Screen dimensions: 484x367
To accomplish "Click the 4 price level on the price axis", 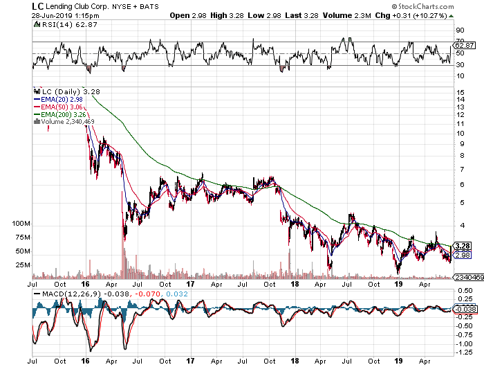I will (463, 226).
